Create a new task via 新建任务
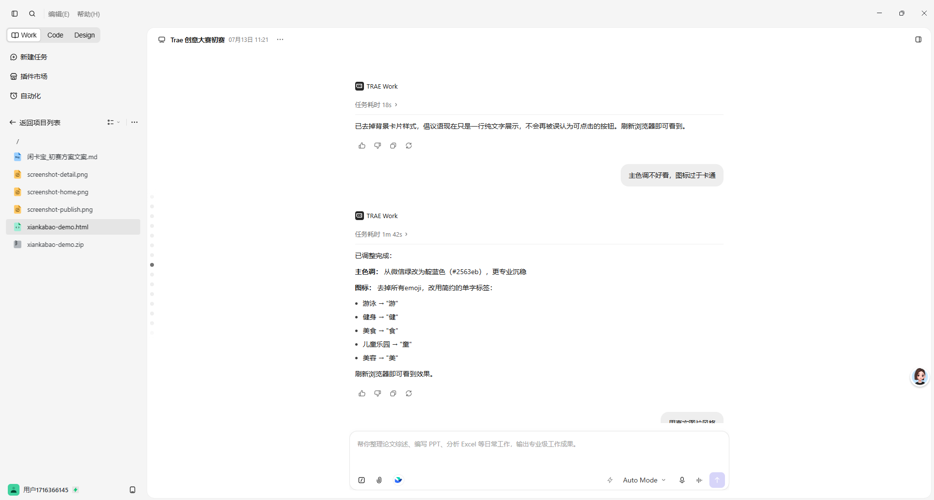 (x=29, y=57)
